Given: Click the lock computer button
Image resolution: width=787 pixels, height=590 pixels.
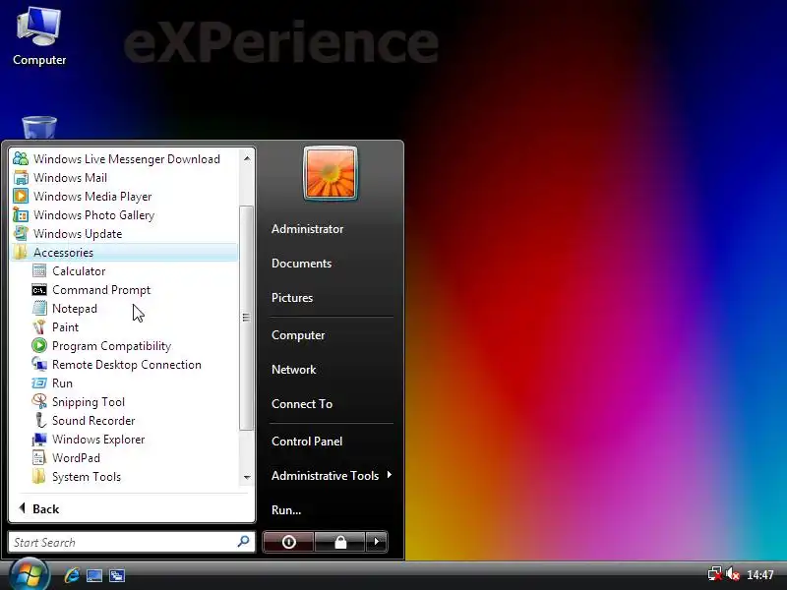Looking at the screenshot, I should pos(340,542).
